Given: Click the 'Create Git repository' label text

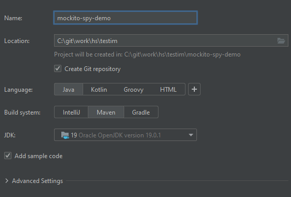Looking at the screenshot, I should [92, 69].
